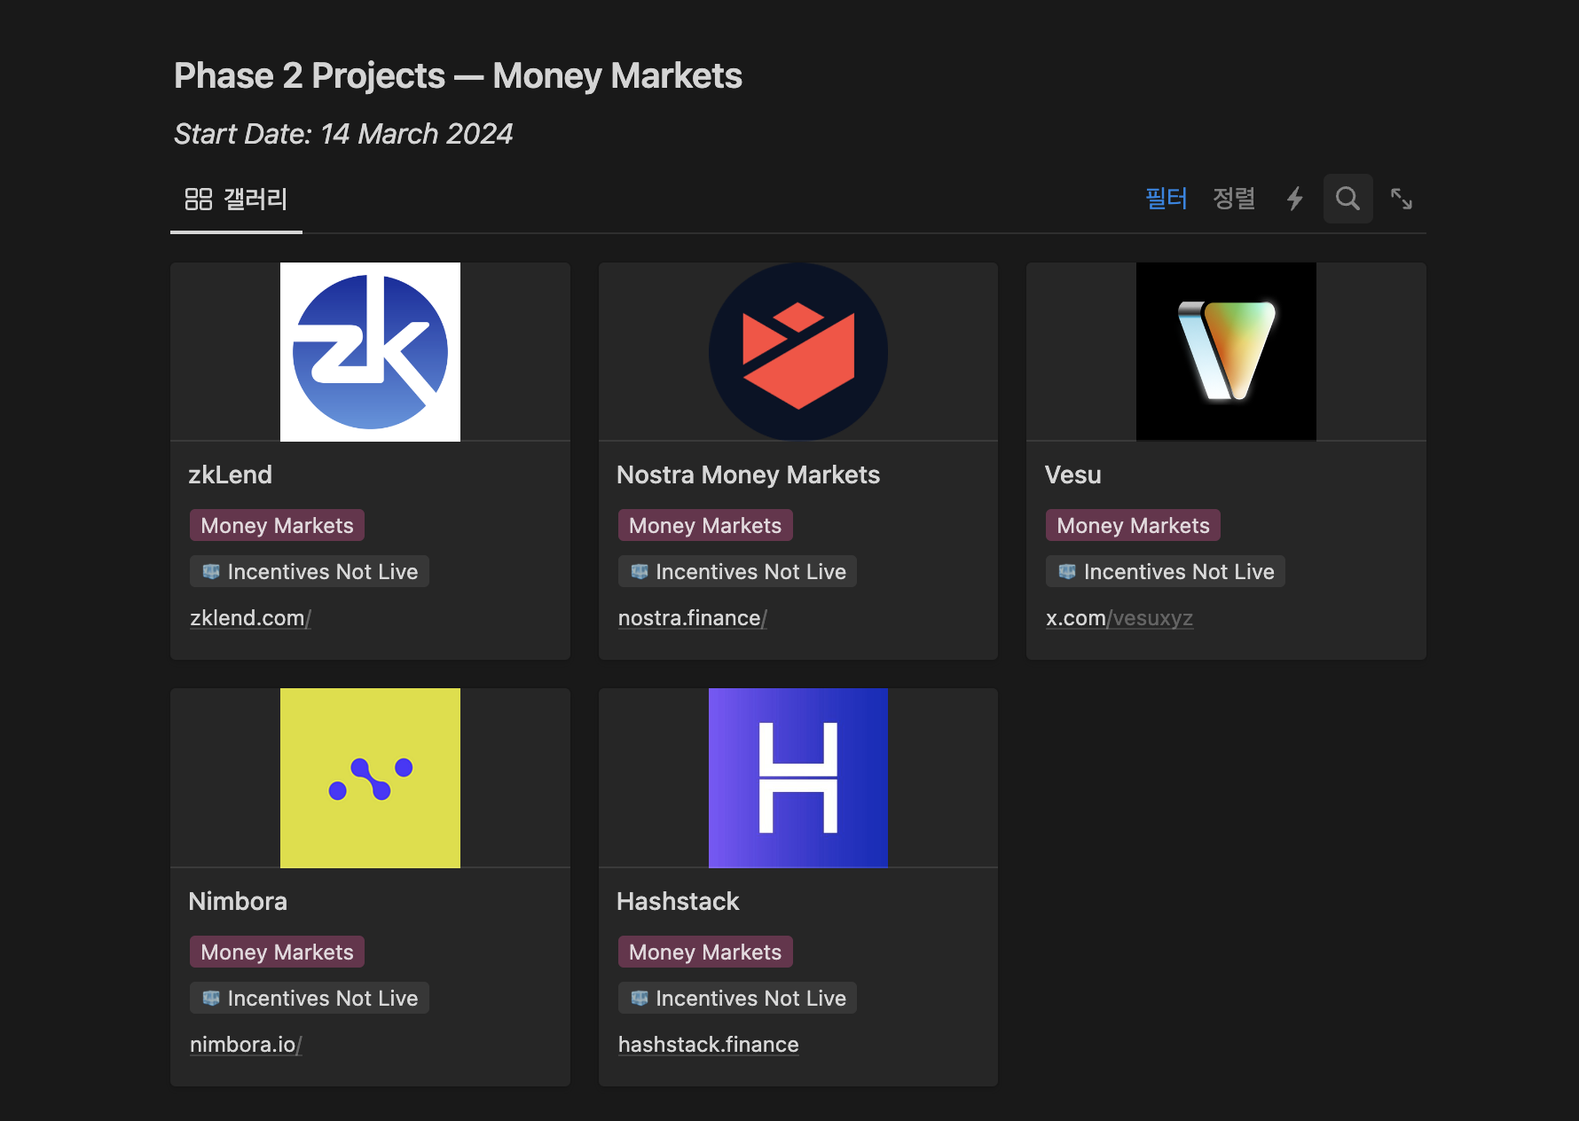1579x1121 pixels.
Task: Click Incentives Not Live status on Hashstack
Action: click(737, 998)
